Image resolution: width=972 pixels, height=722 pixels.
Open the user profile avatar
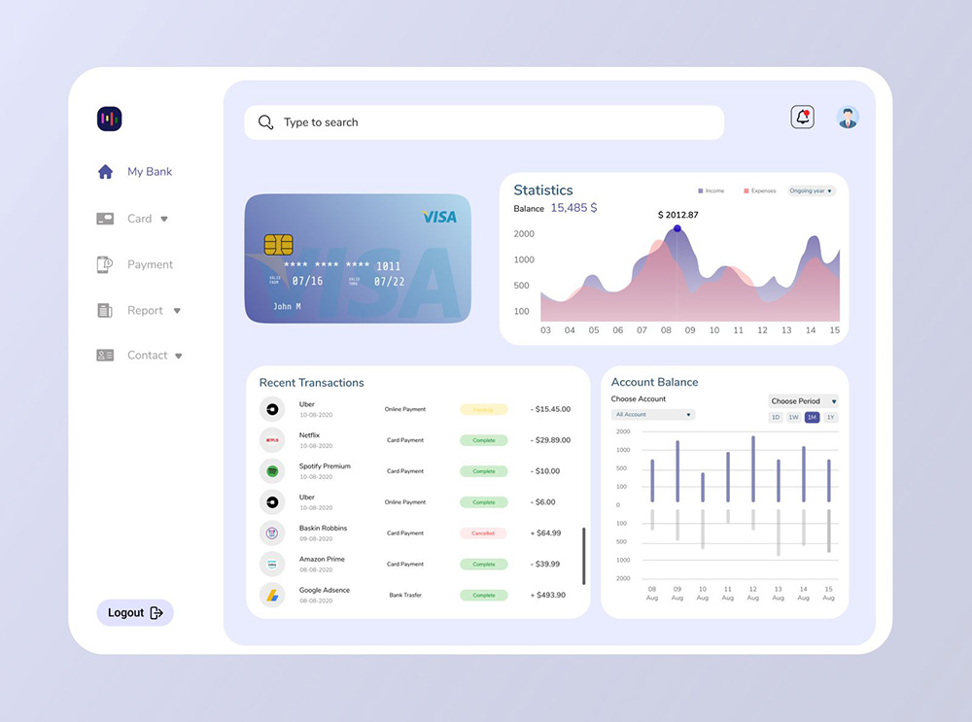848,118
